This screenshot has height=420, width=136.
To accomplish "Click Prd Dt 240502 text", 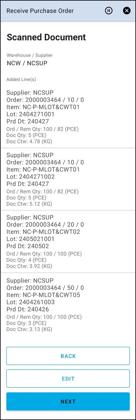I will pyautogui.click(x=28, y=246).
